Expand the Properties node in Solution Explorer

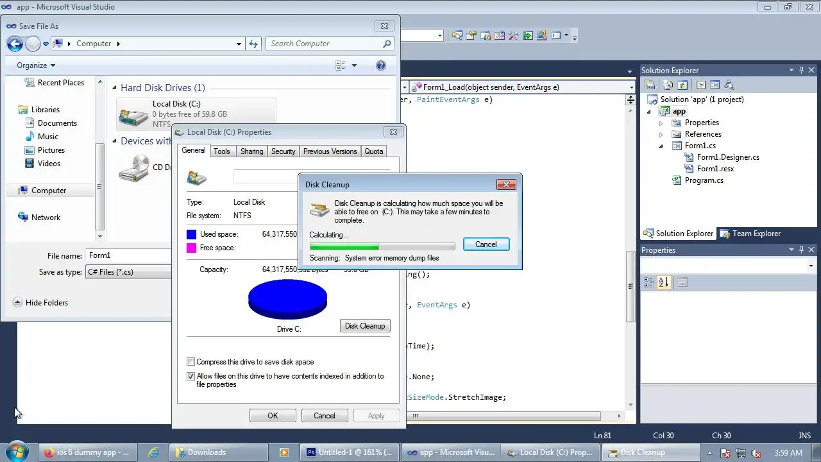pyautogui.click(x=661, y=123)
